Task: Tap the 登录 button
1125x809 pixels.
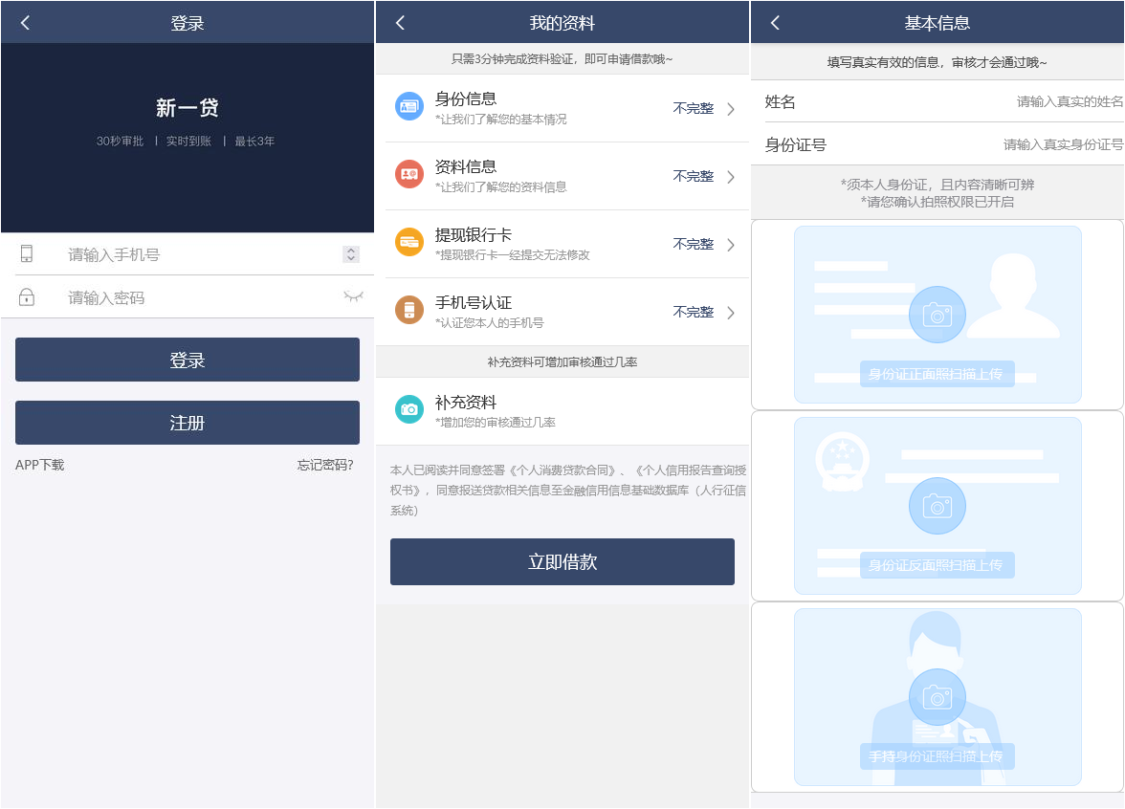Action: click(187, 360)
